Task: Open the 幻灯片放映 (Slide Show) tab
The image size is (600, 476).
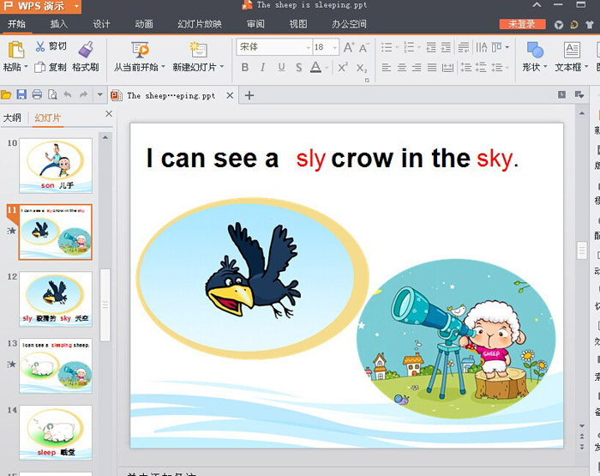Action: coord(200,24)
